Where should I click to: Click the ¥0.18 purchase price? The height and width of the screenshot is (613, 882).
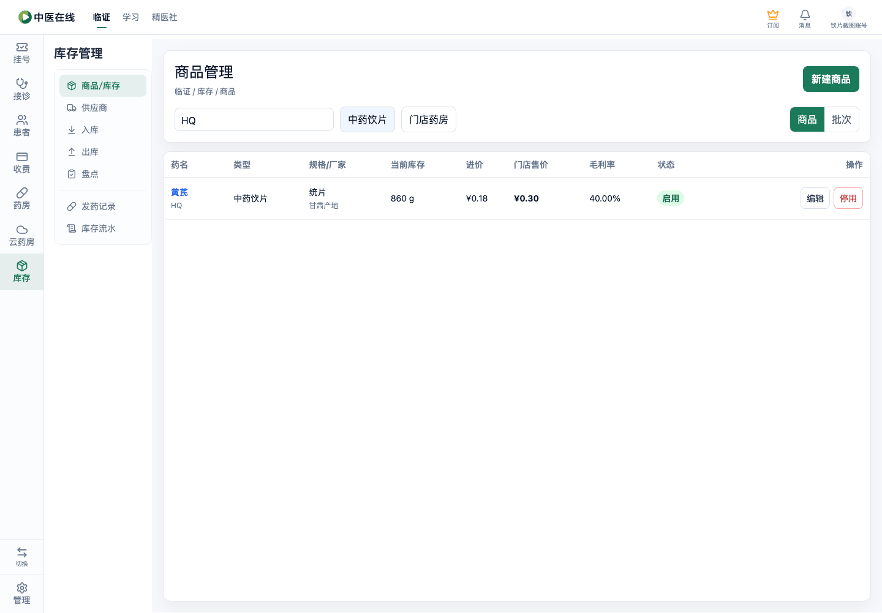[x=477, y=198]
